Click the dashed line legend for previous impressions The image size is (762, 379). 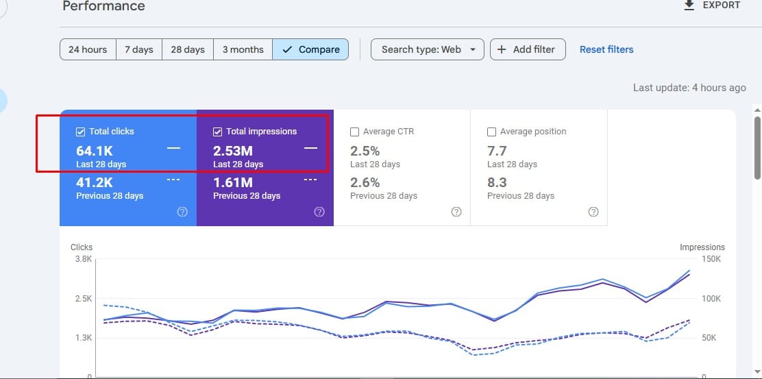pyautogui.click(x=310, y=180)
